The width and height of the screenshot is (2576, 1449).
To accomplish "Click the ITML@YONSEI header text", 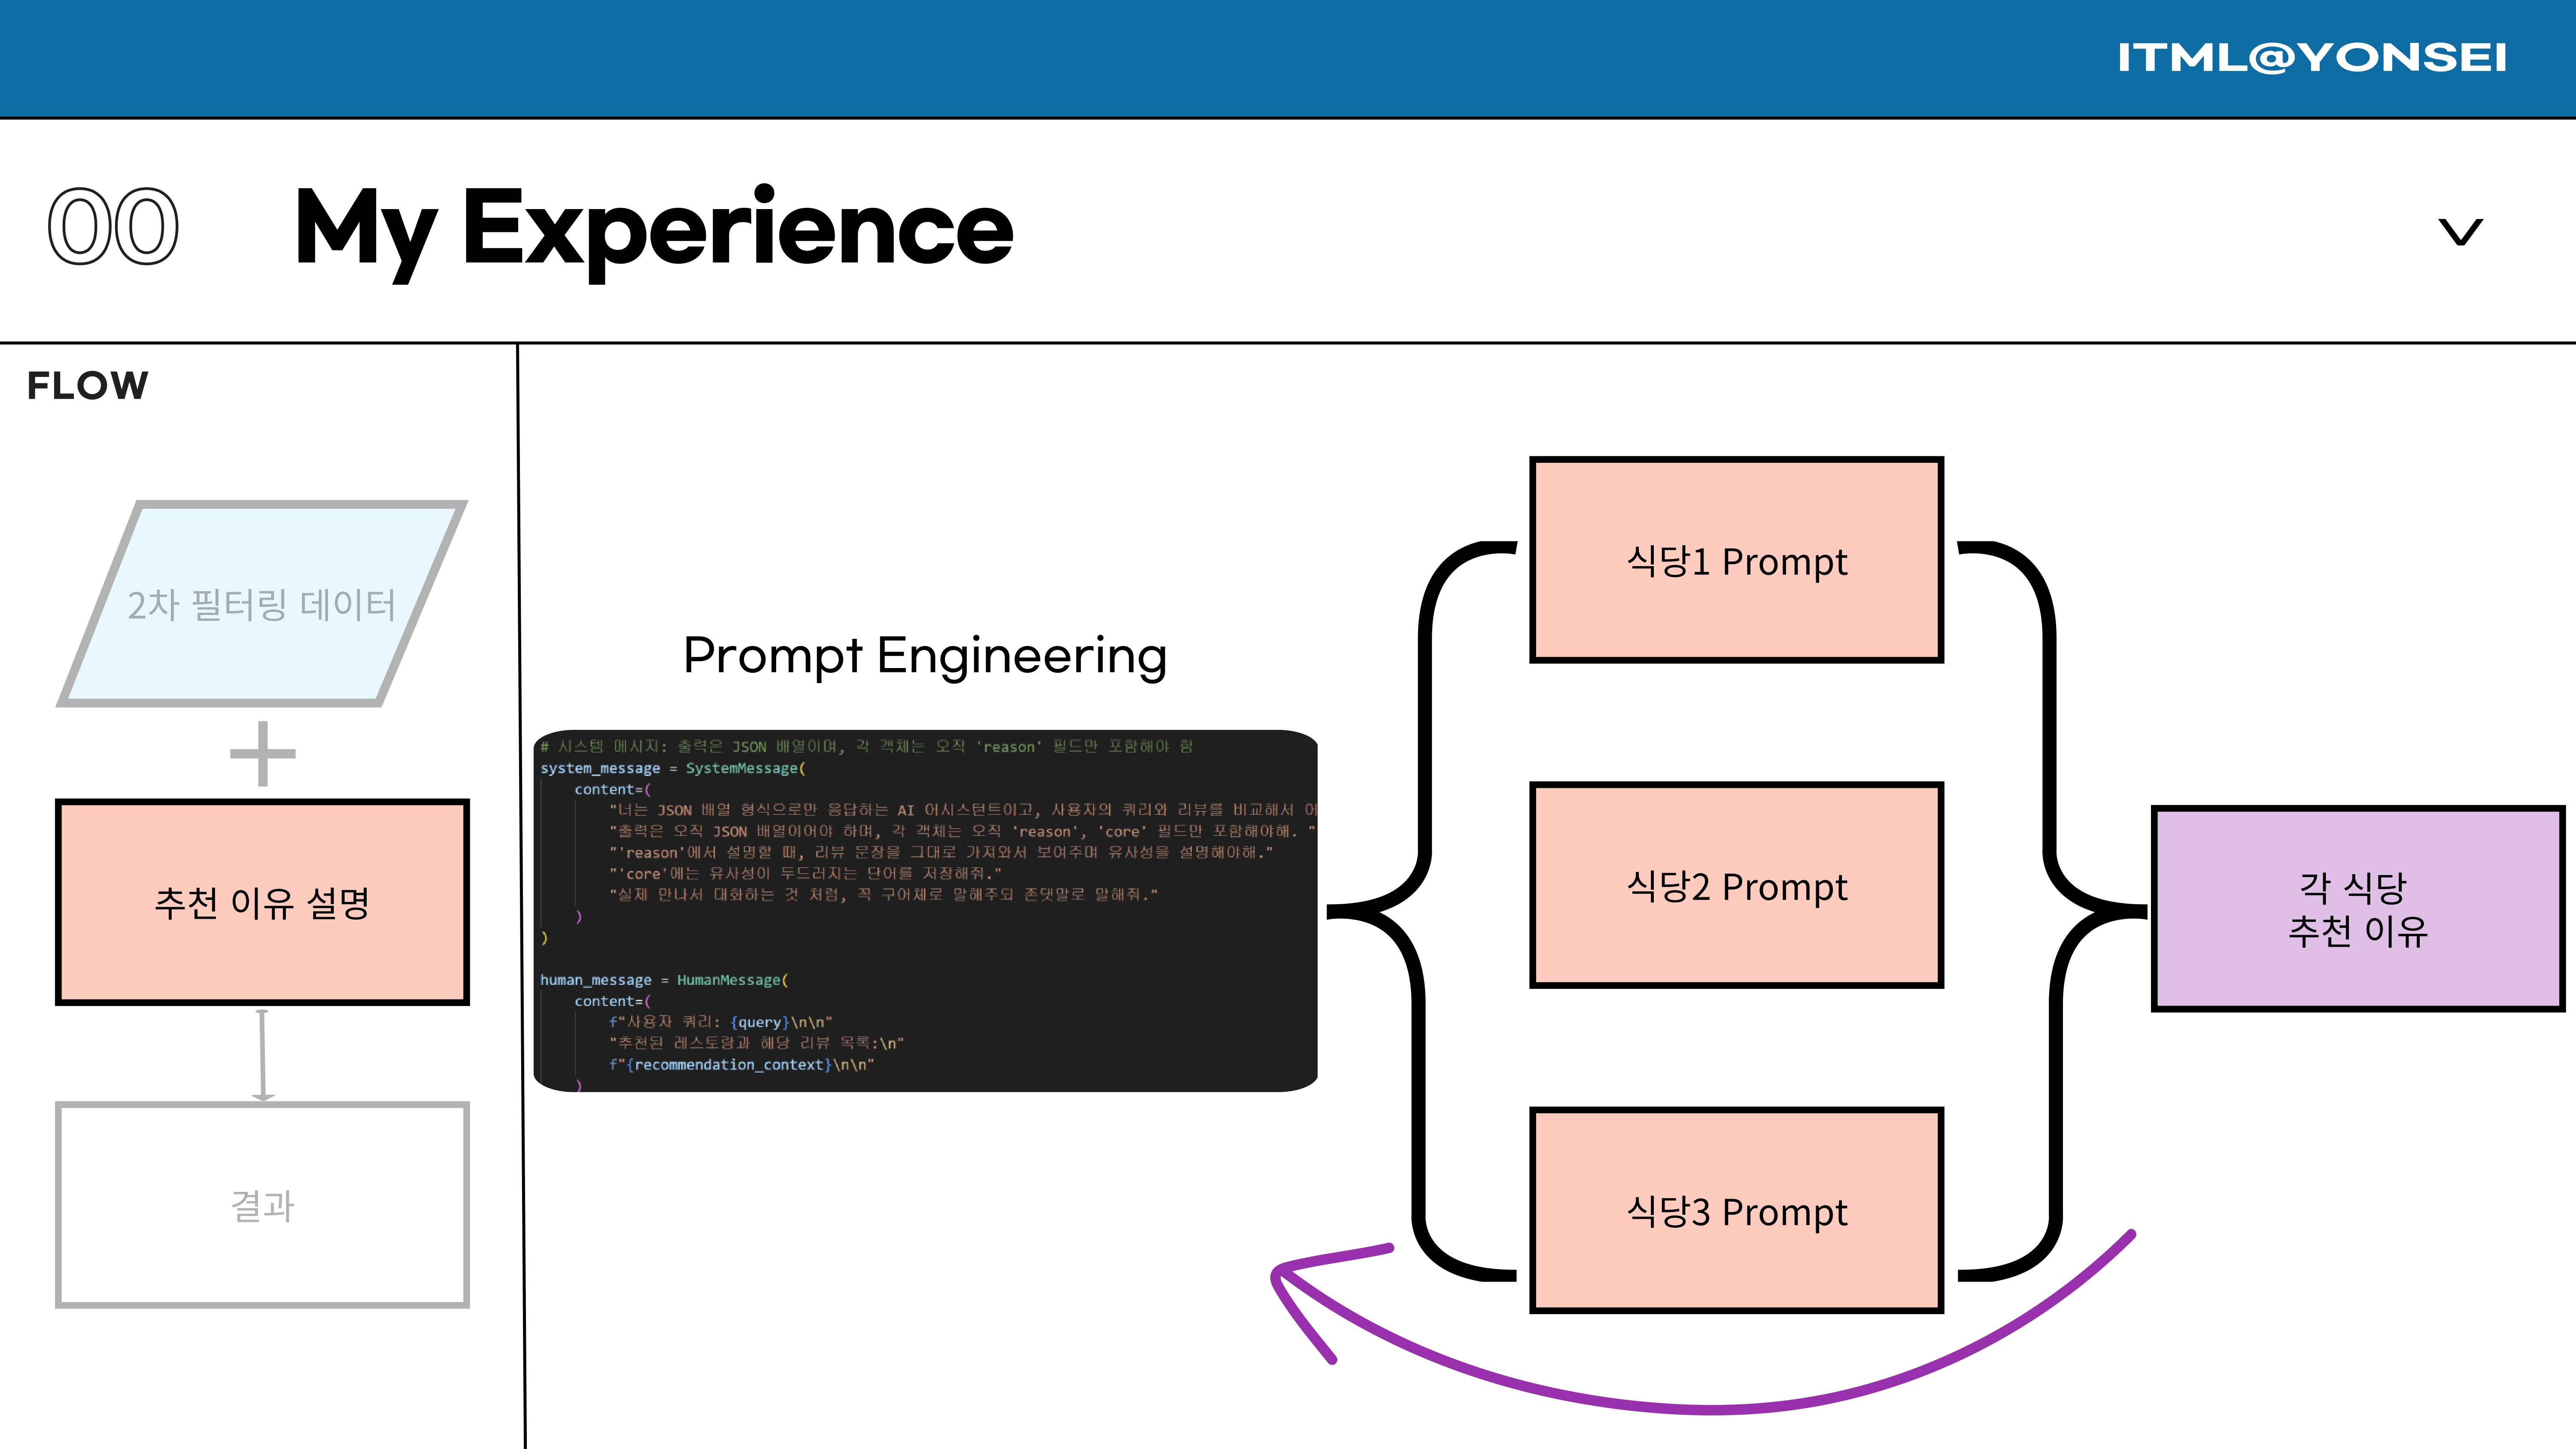I will pyautogui.click(x=2312, y=58).
